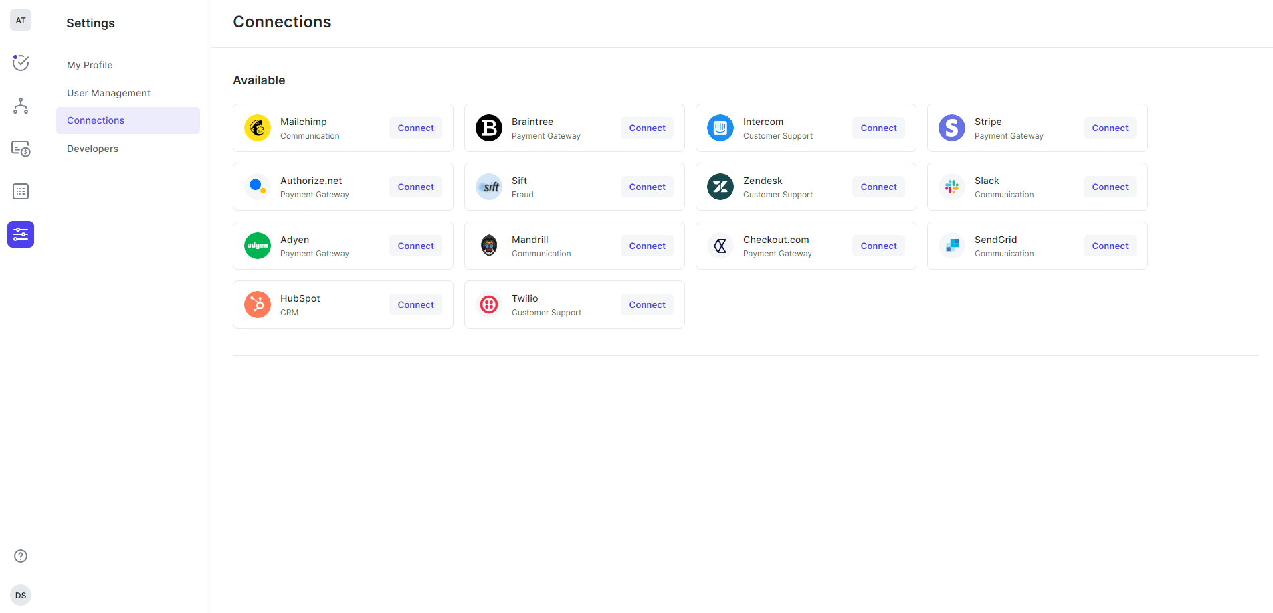Open the billing card icon in sidebar
Screen dimensions: 1273x613
pyautogui.click(x=21, y=149)
